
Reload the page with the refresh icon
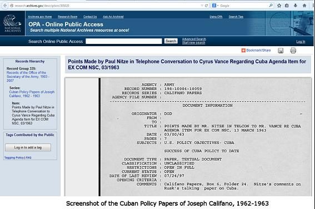tap(206, 6)
